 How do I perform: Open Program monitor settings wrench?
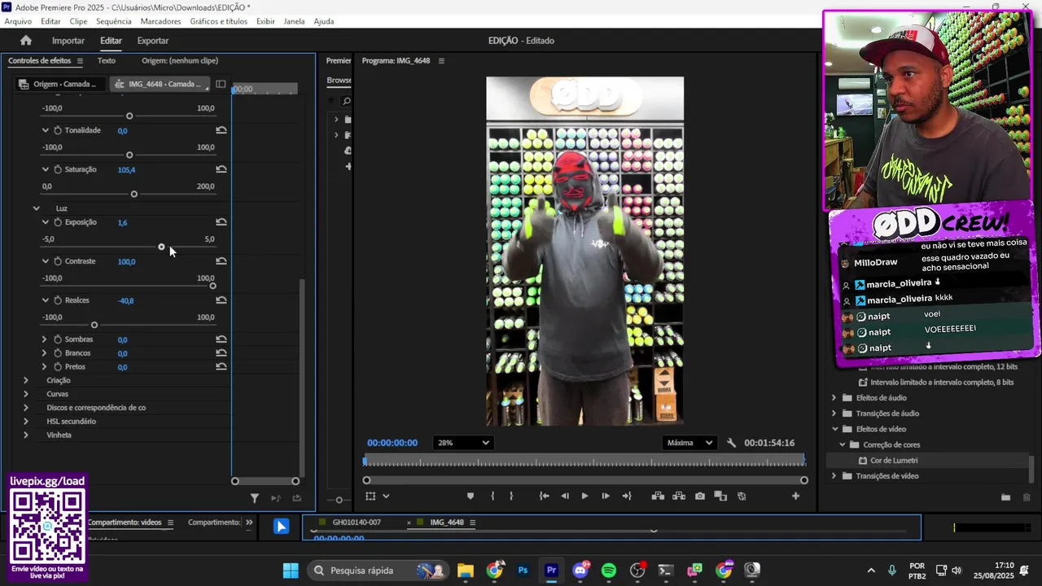[x=731, y=443]
